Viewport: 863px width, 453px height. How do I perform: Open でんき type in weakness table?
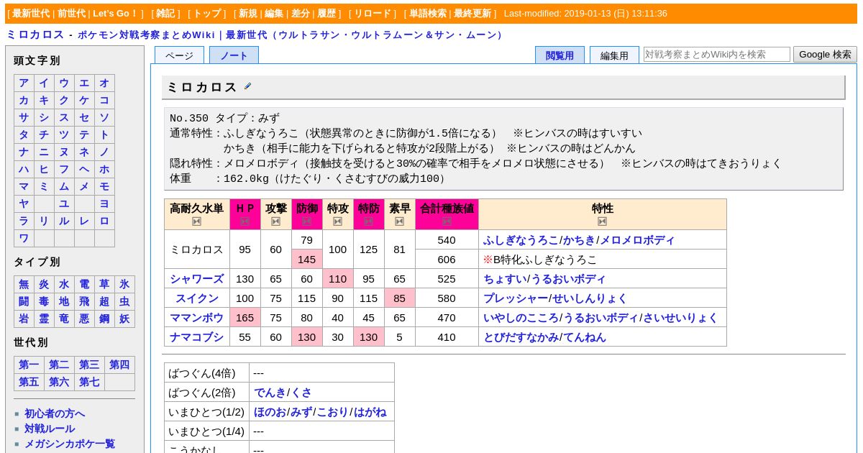pos(270,393)
